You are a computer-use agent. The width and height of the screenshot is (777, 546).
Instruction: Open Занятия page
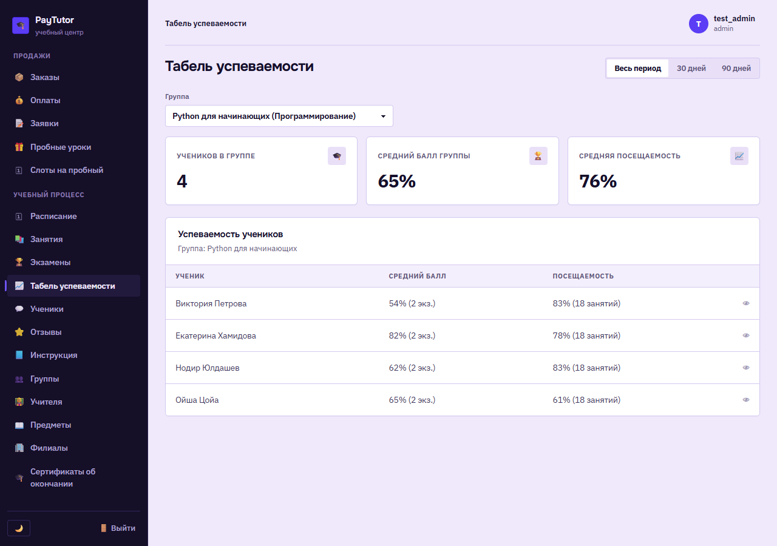tap(73, 239)
